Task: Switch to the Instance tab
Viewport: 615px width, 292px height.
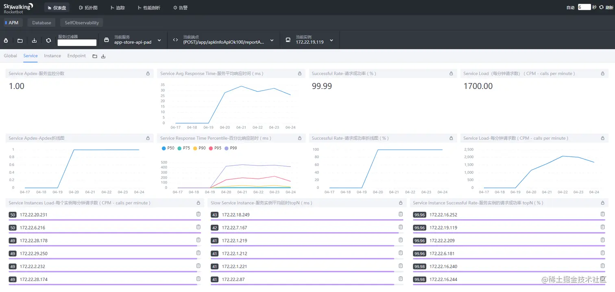Action: 52,56
